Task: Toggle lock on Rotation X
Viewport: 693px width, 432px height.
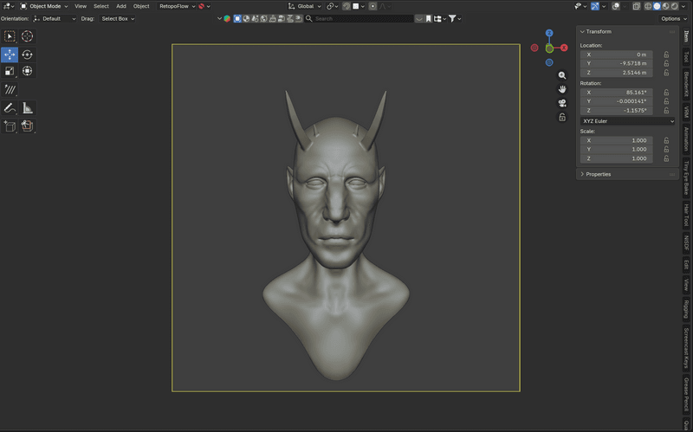Action: pyautogui.click(x=666, y=93)
